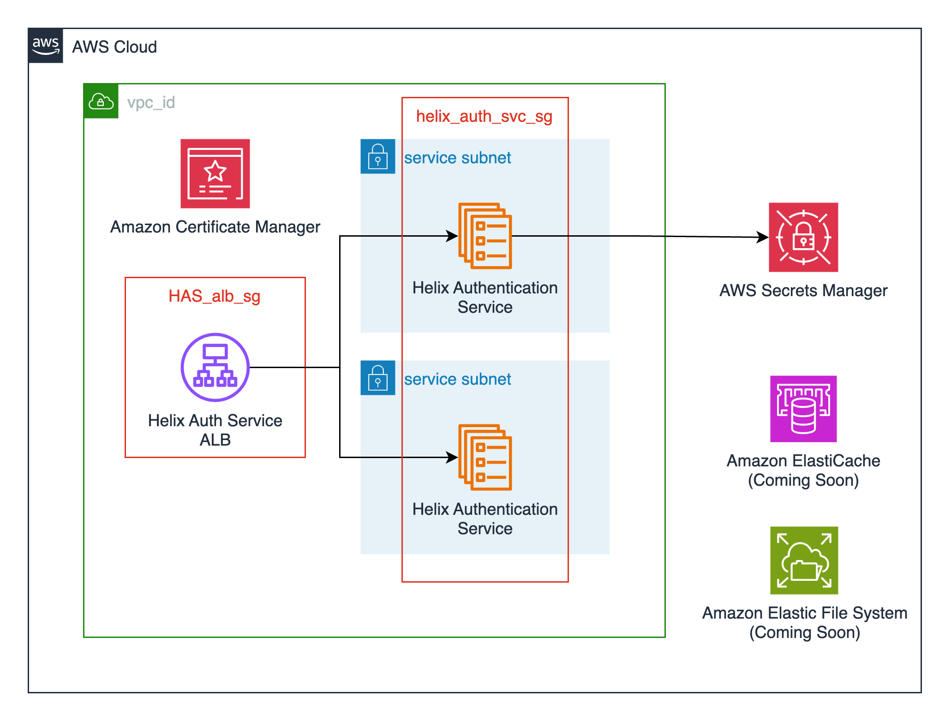Select the Helix Auth Service ALB icon
This screenshot has height=721, width=951.
click(x=215, y=368)
